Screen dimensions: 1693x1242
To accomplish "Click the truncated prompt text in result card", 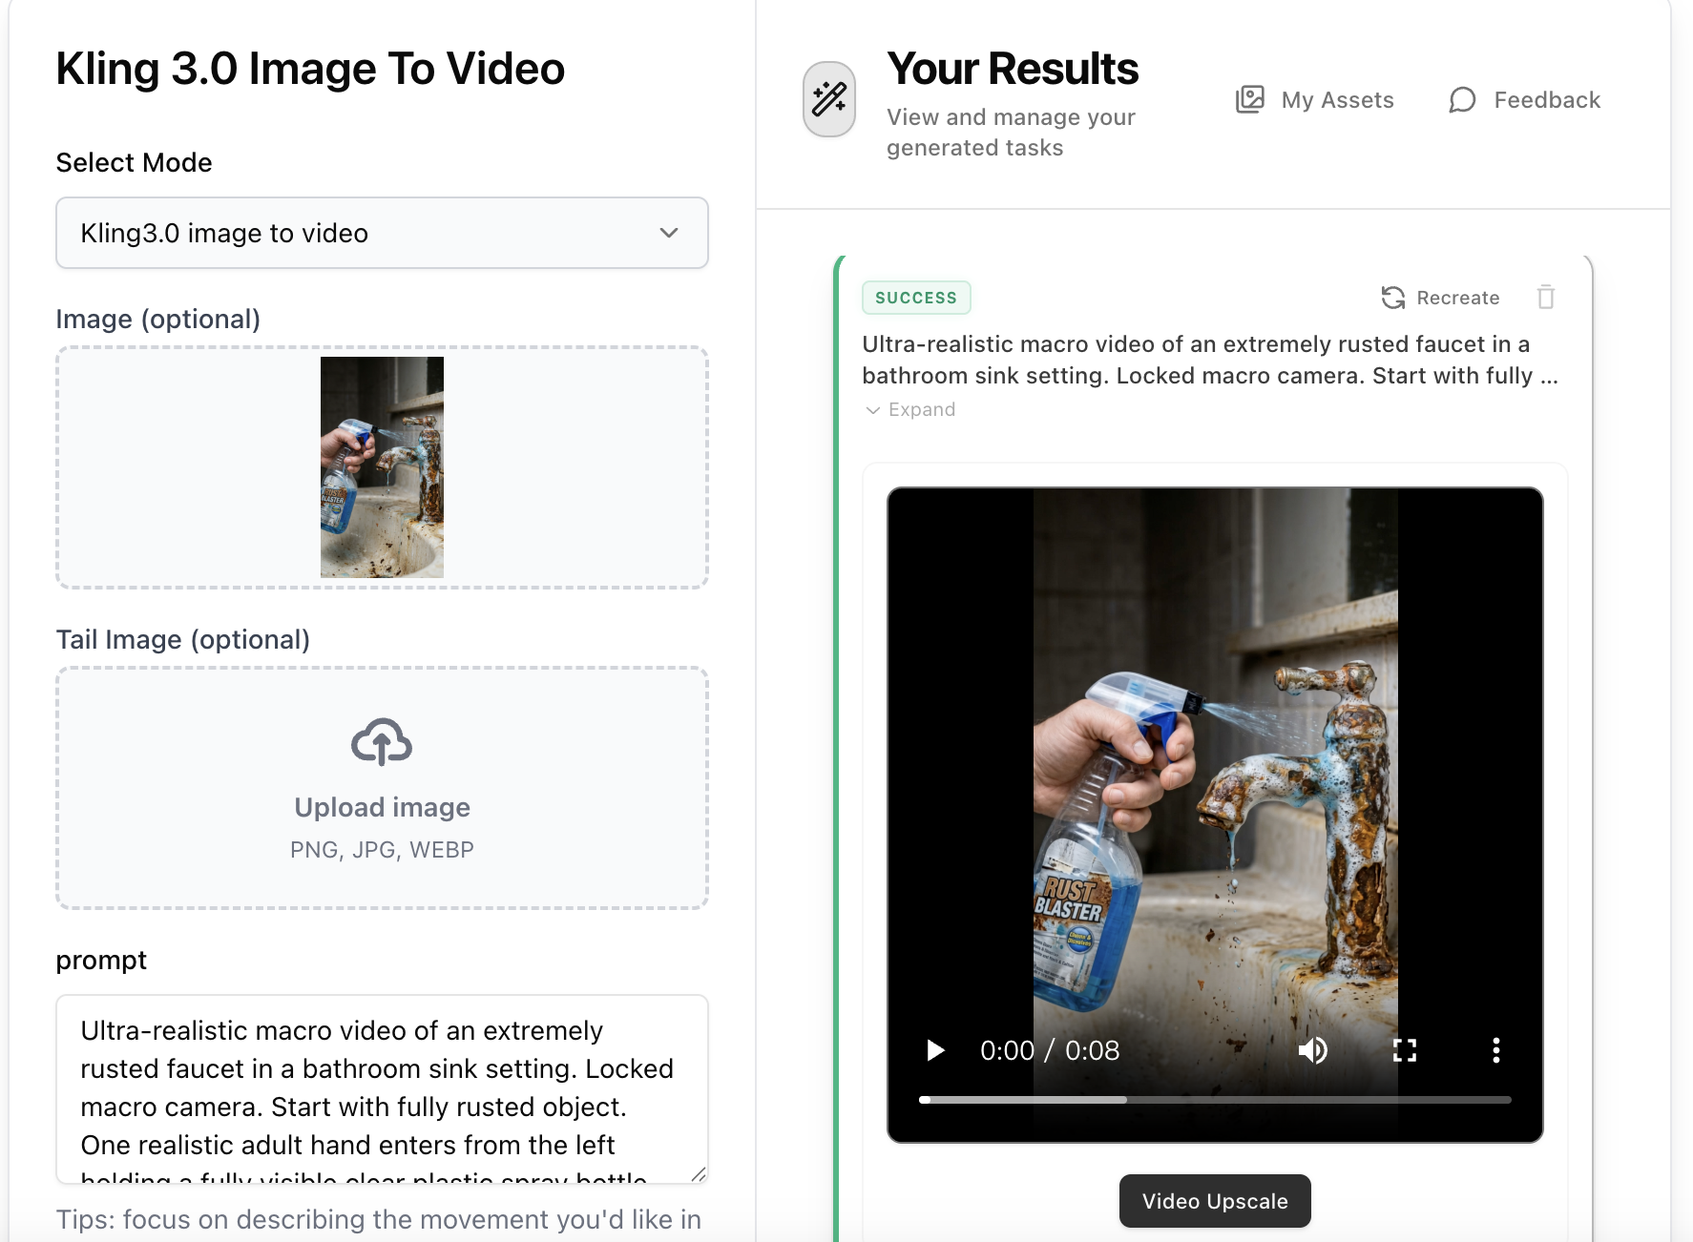I will pyautogui.click(x=1210, y=360).
